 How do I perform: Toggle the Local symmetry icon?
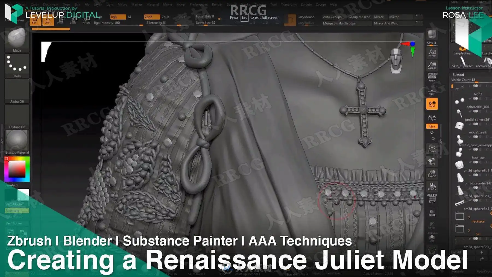tap(432, 104)
